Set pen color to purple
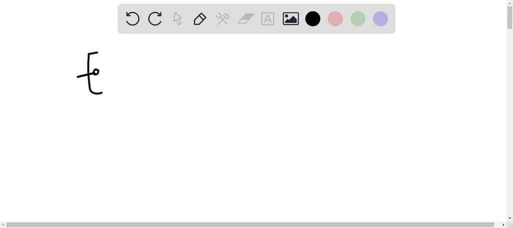 pyautogui.click(x=381, y=18)
